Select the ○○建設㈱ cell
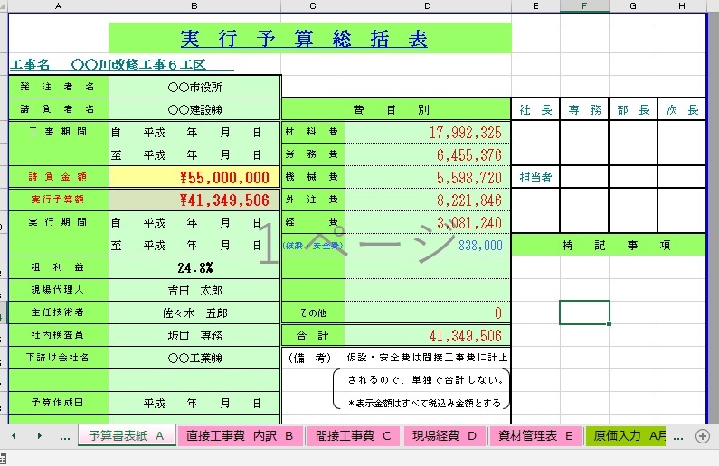The image size is (719, 466). coord(194,109)
